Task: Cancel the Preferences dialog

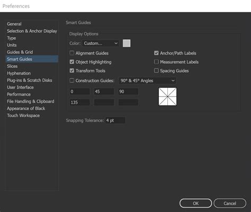Action: coord(230,204)
